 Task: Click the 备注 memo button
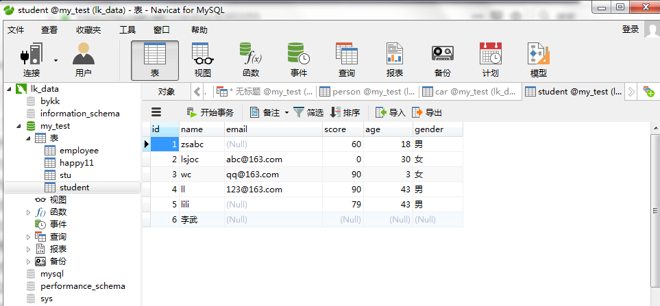click(265, 113)
